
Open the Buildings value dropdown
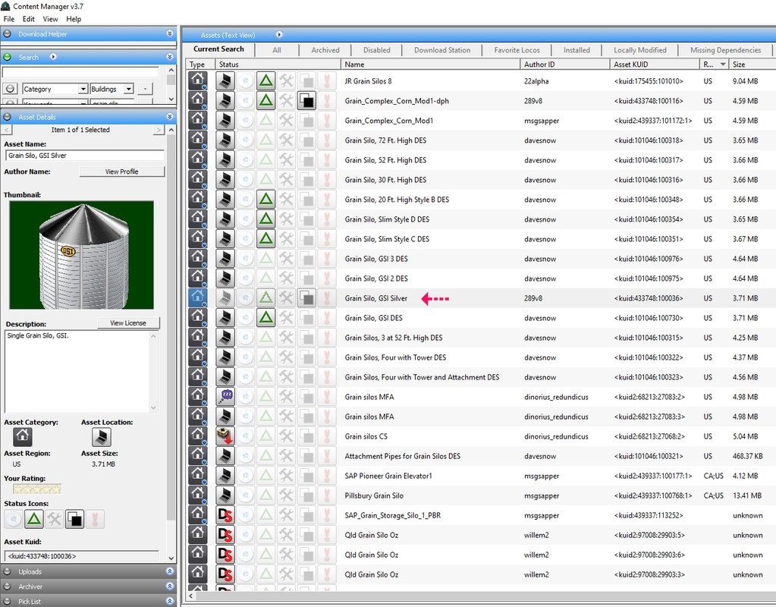pos(129,89)
